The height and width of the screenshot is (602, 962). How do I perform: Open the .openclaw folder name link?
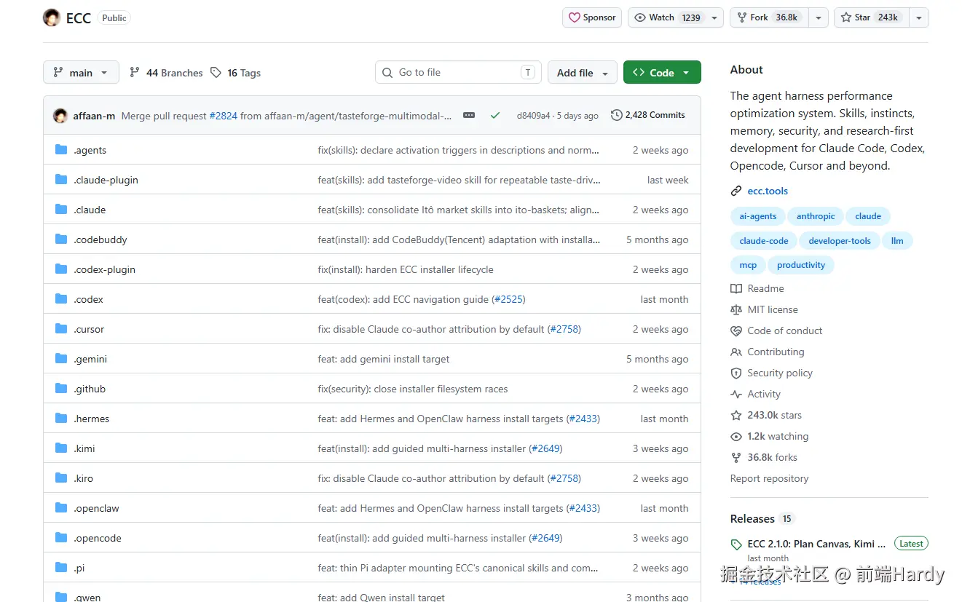[x=96, y=508]
